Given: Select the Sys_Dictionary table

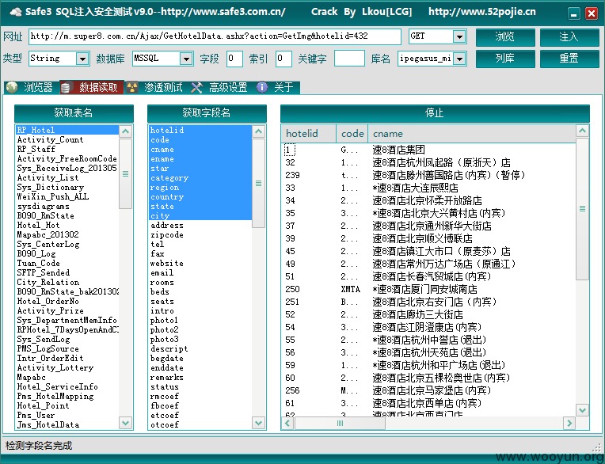Looking at the screenshot, I should (x=67, y=187).
